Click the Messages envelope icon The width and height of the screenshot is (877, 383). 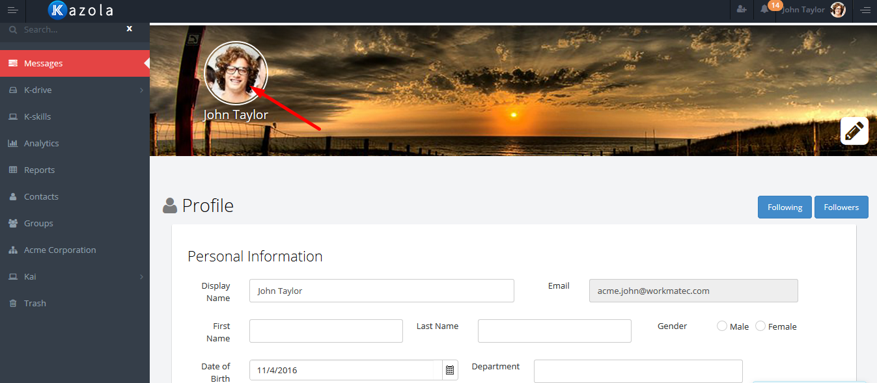point(12,63)
